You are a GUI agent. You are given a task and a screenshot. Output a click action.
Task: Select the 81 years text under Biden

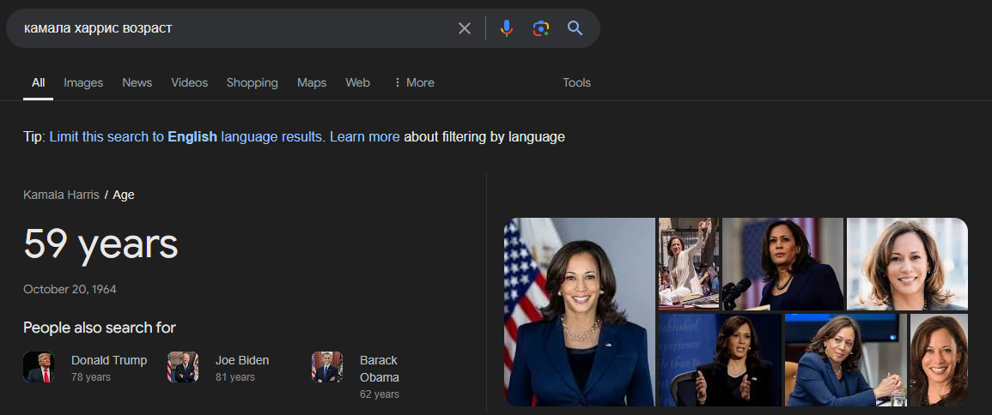coord(235,377)
